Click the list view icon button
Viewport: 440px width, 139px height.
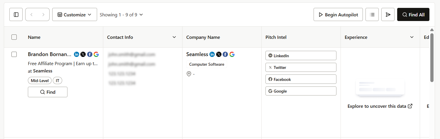pyautogui.click(x=372, y=15)
